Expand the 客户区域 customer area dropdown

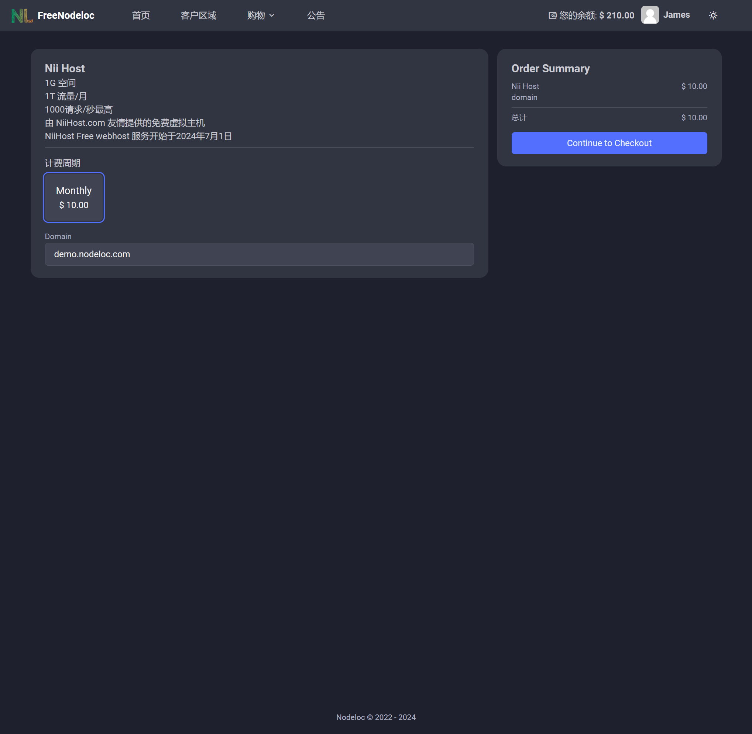[198, 15]
